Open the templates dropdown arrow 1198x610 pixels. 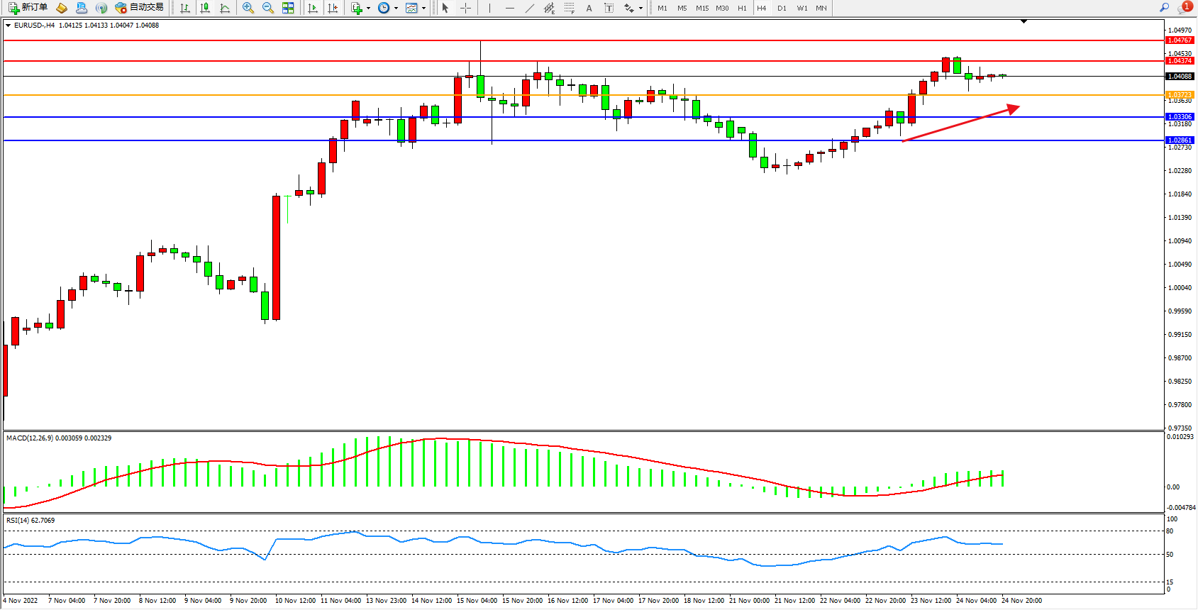click(424, 9)
